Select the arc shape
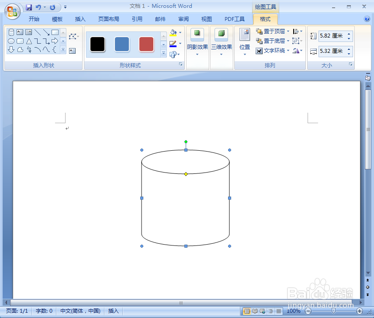The height and width of the screenshot is (318, 374). pos(38,50)
